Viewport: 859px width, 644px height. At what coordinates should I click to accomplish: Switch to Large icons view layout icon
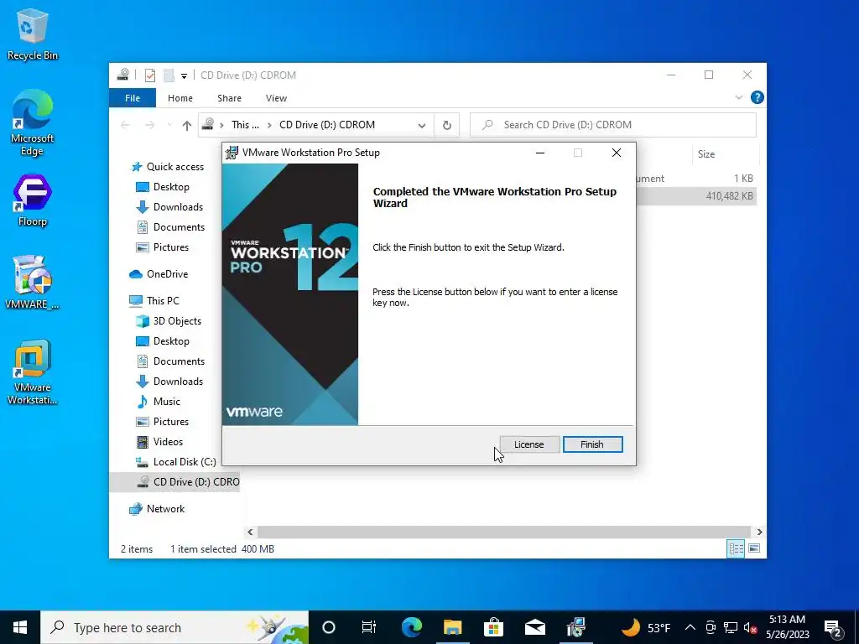point(754,548)
